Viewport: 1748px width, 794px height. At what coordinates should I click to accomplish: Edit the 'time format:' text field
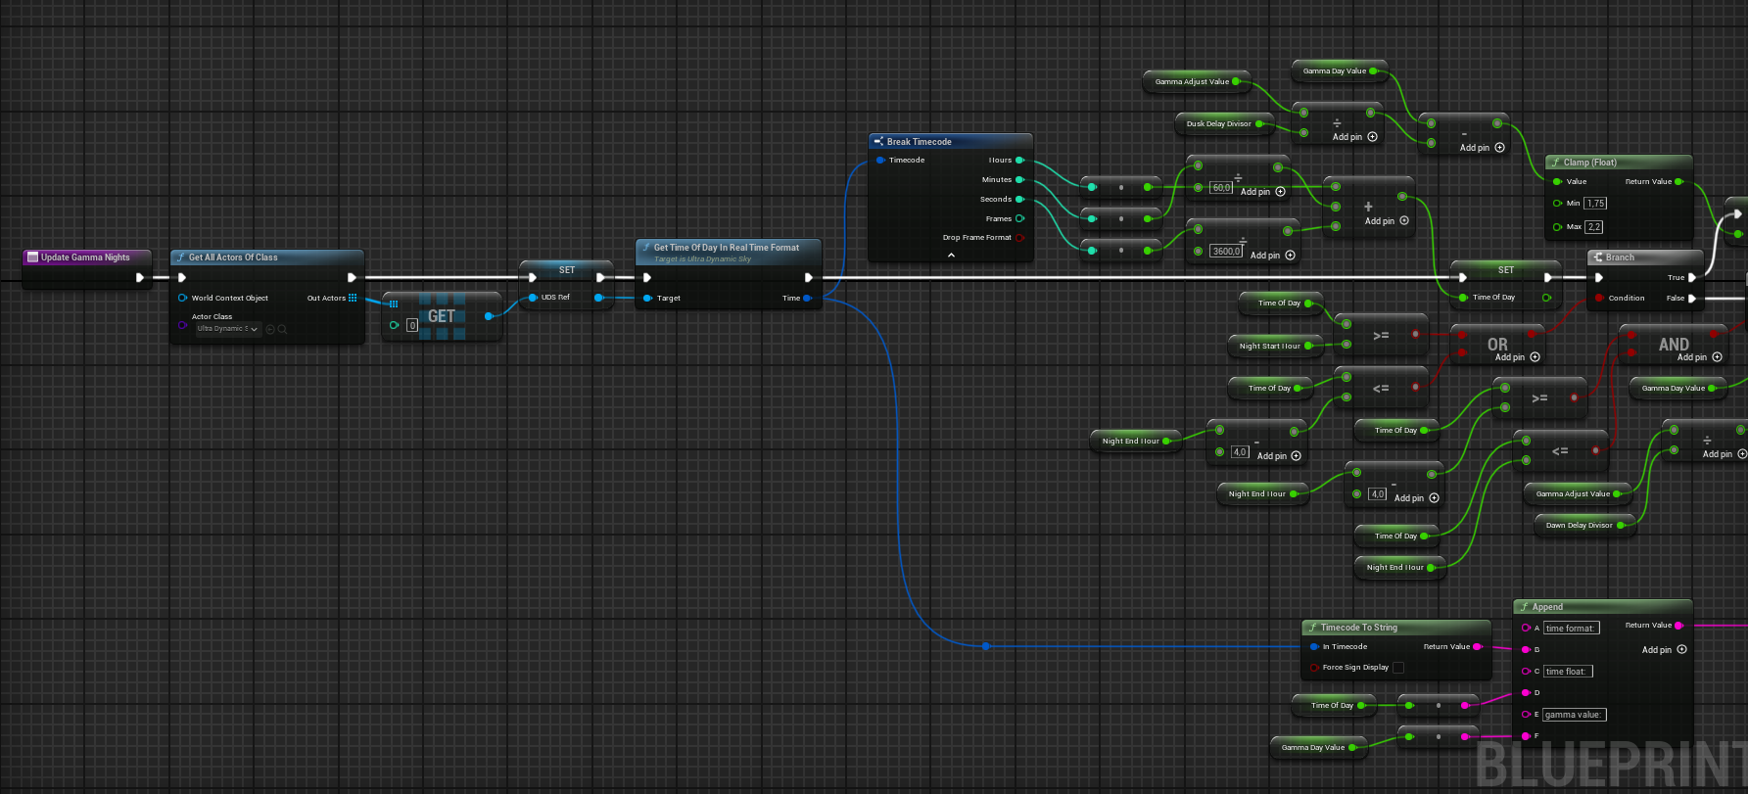click(x=1571, y=629)
